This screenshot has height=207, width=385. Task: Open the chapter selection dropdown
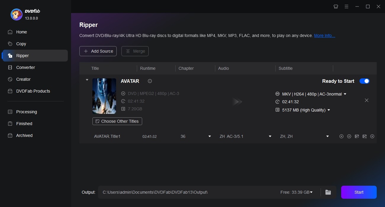point(210,136)
